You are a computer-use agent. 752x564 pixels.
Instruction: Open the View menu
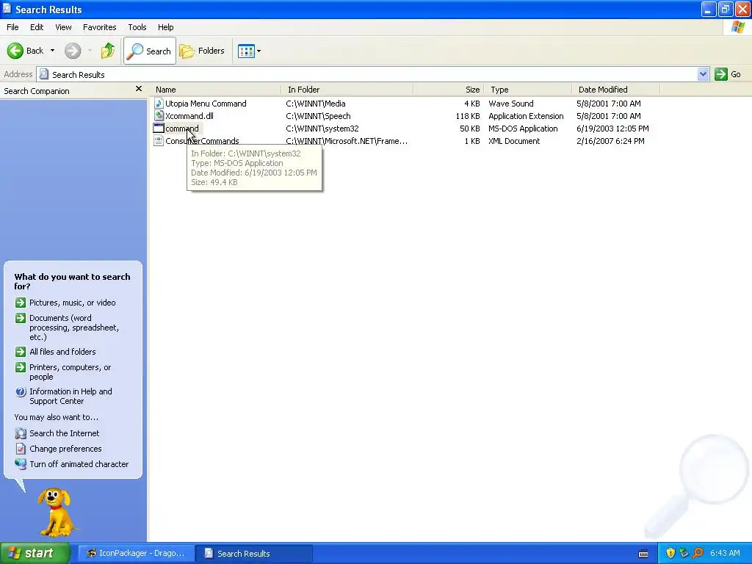pos(63,27)
